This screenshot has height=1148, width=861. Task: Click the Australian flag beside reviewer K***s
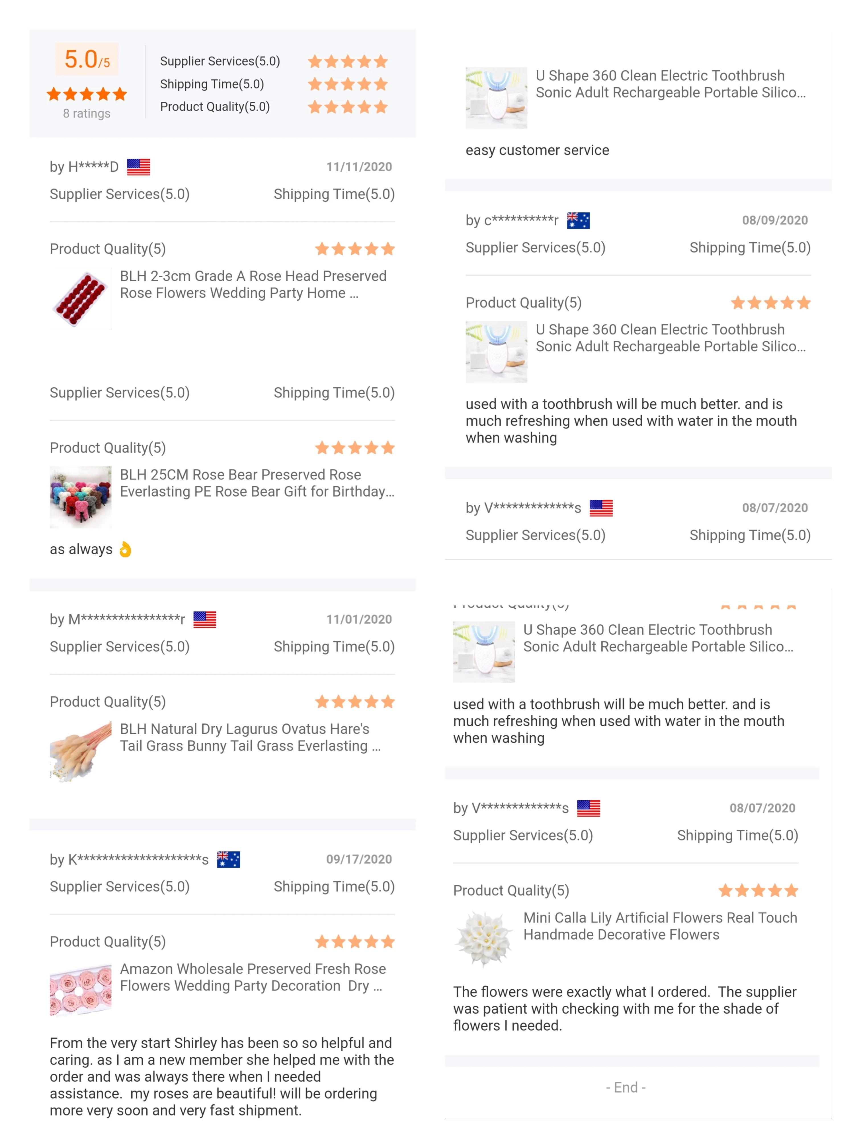pyautogui.click(x=228, y=859)
